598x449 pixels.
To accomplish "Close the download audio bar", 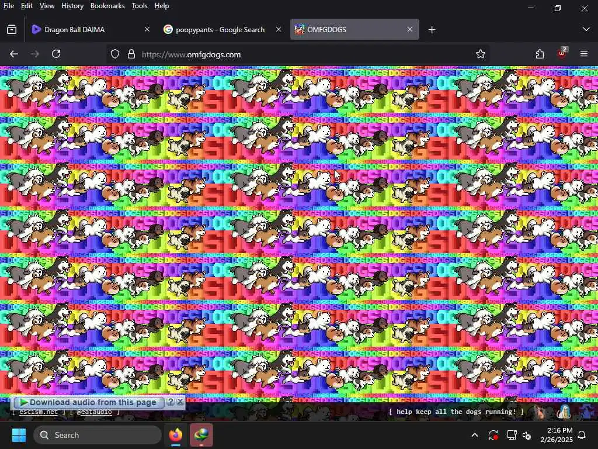I will point(180,402).
